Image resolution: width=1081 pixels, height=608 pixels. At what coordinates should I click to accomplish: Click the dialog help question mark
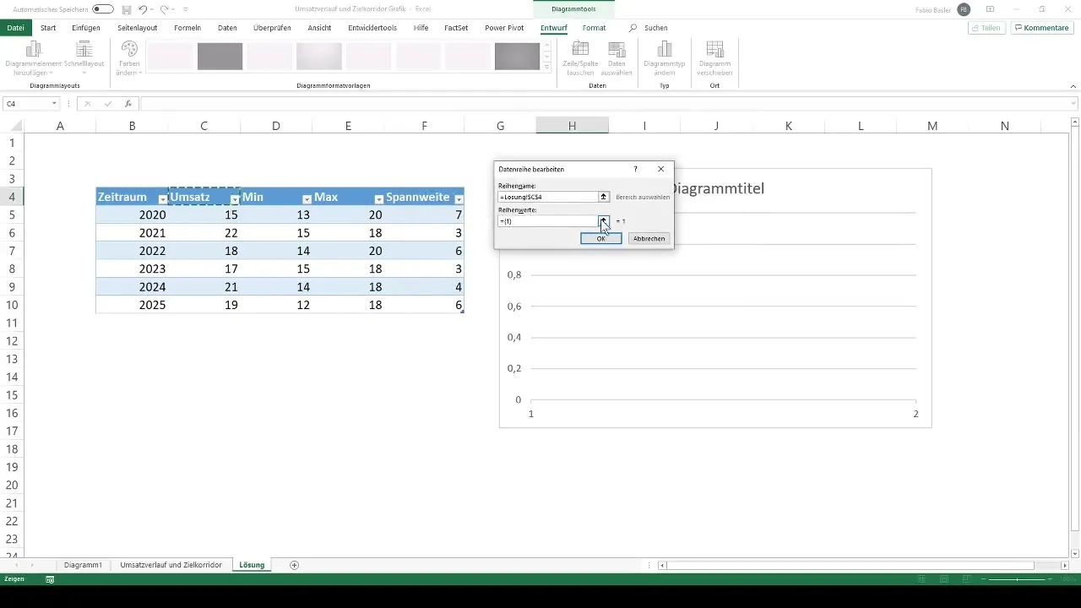(636, 169)
